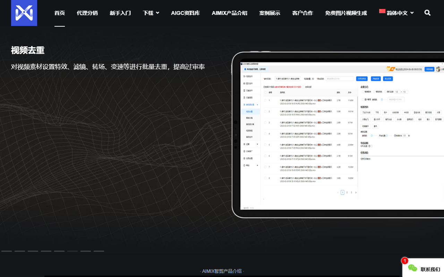Screen dimensions: 444x277
Task: Click the orange VIP badge in tablet app
Action: click(x=391, y=69)
